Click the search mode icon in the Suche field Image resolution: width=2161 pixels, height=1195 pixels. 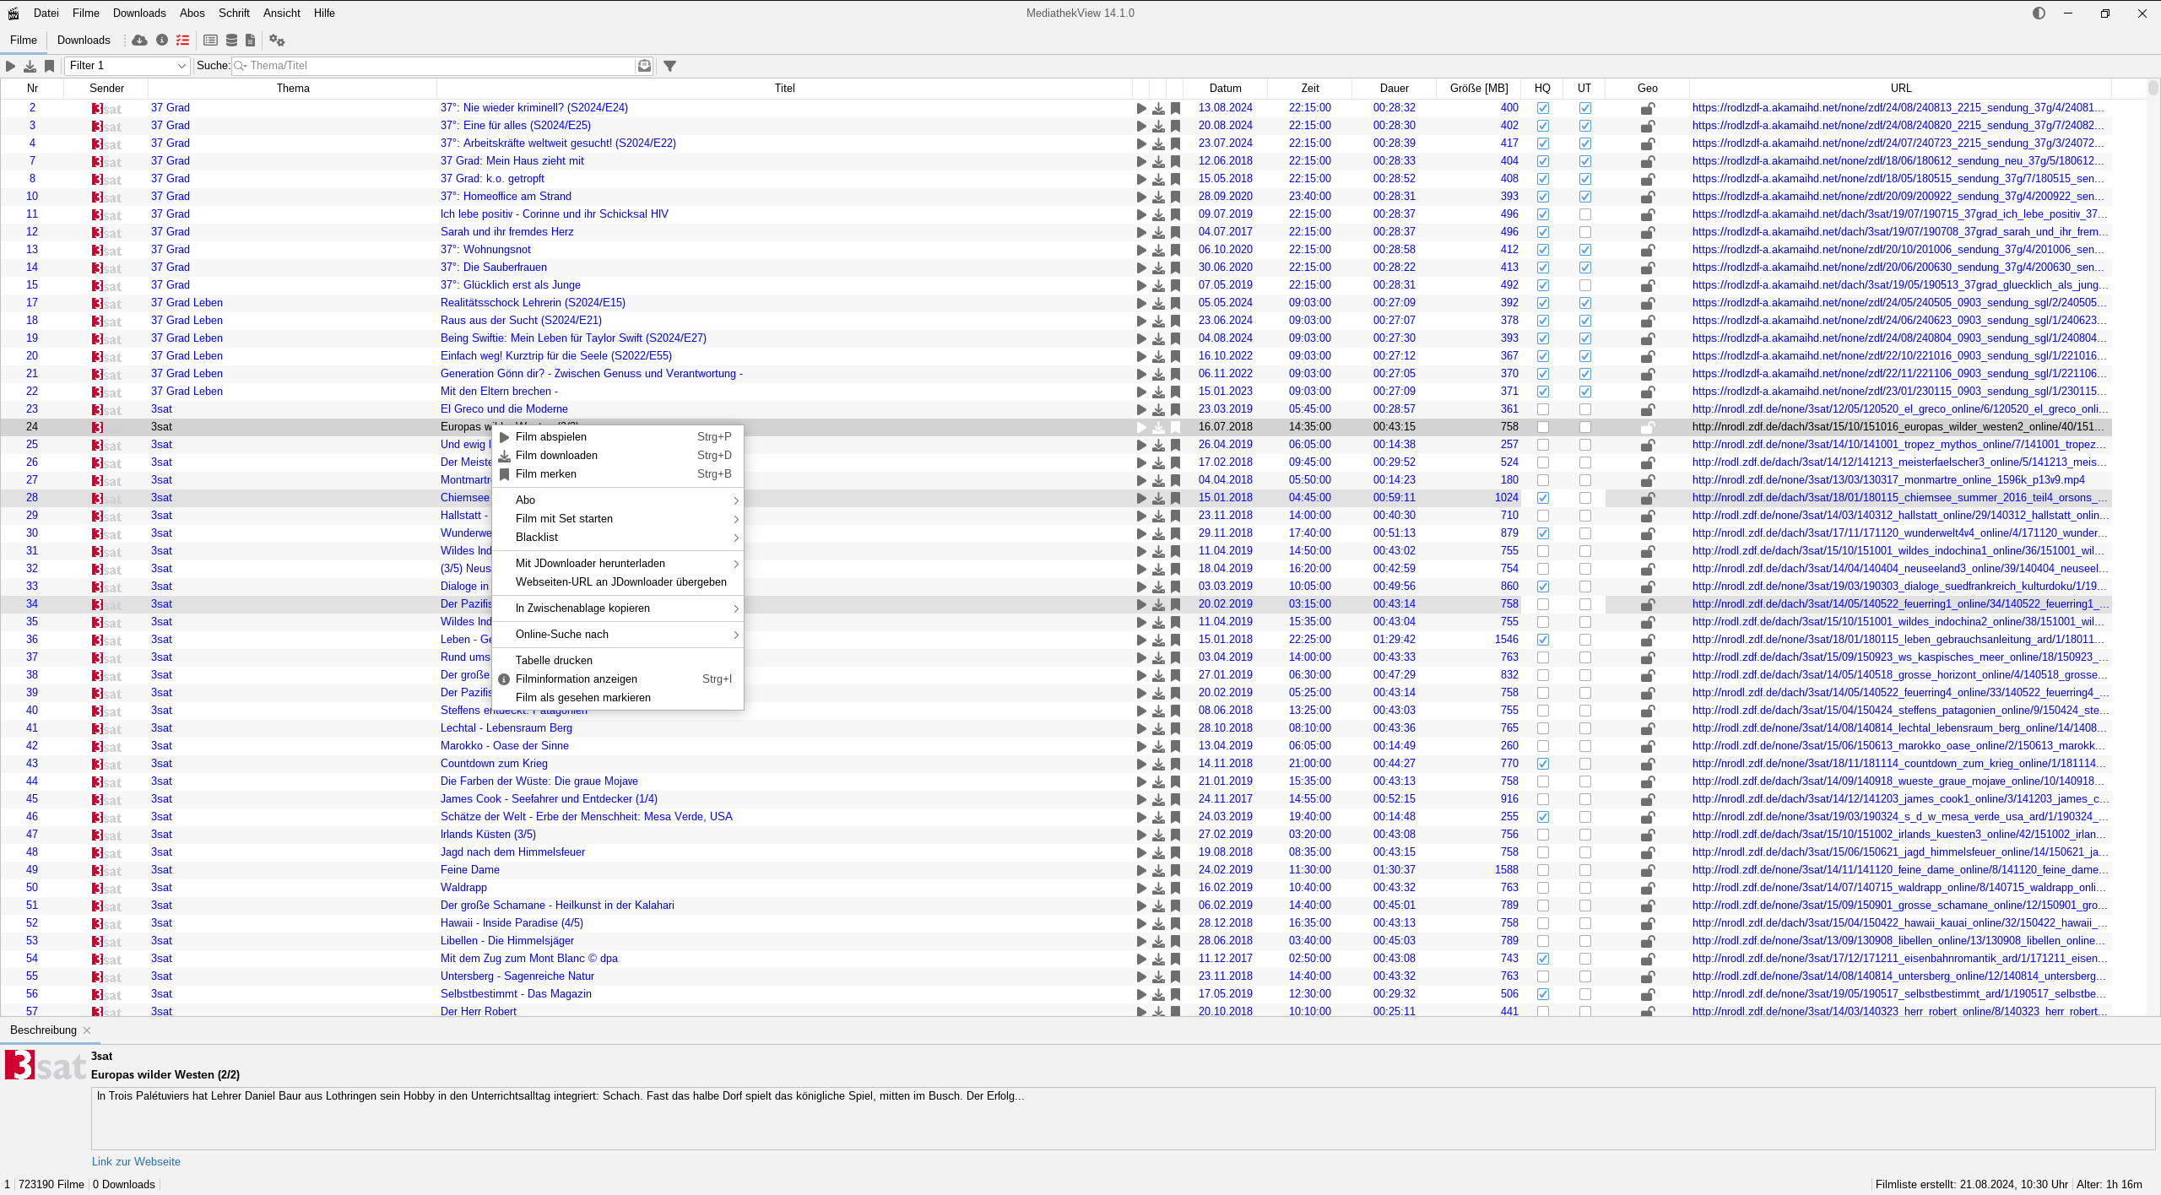[x=644, y=66]
